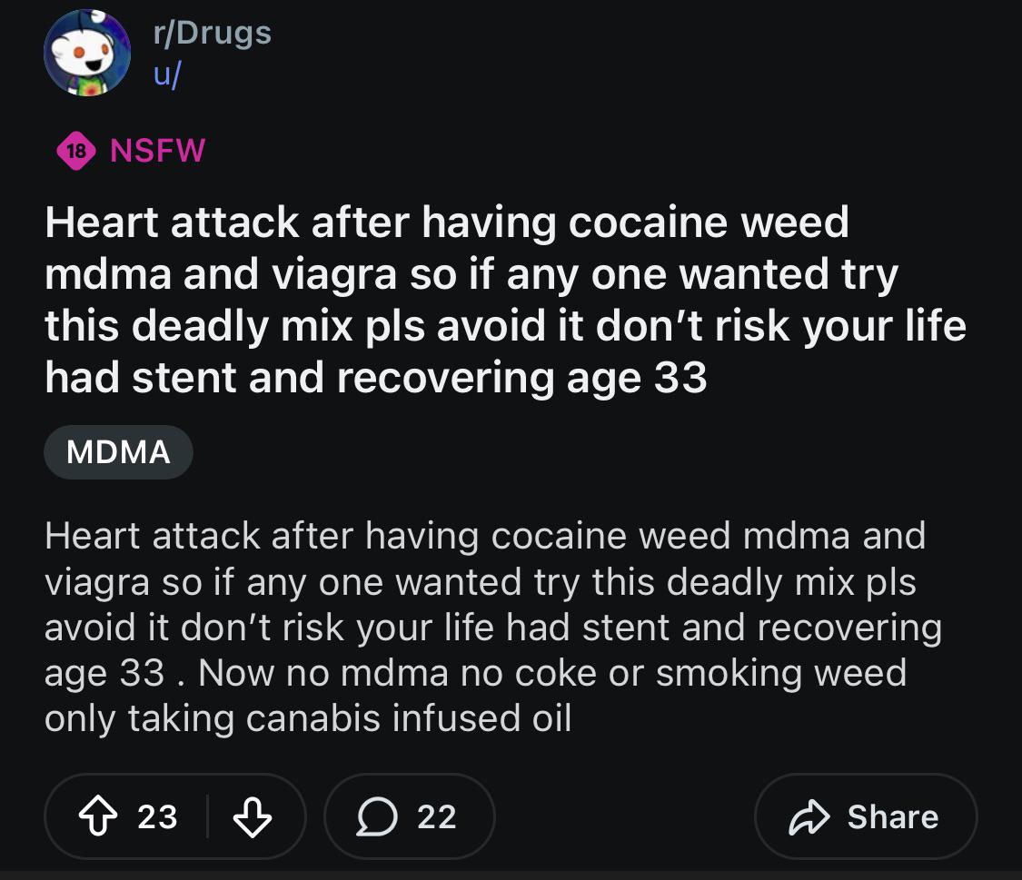Click the Share label text
The height and width of the screenshot is (880, 1022).
point(892,816)
